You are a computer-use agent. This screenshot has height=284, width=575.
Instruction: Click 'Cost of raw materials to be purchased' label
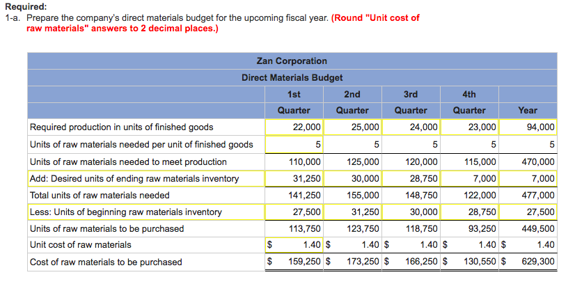[106, 262]
